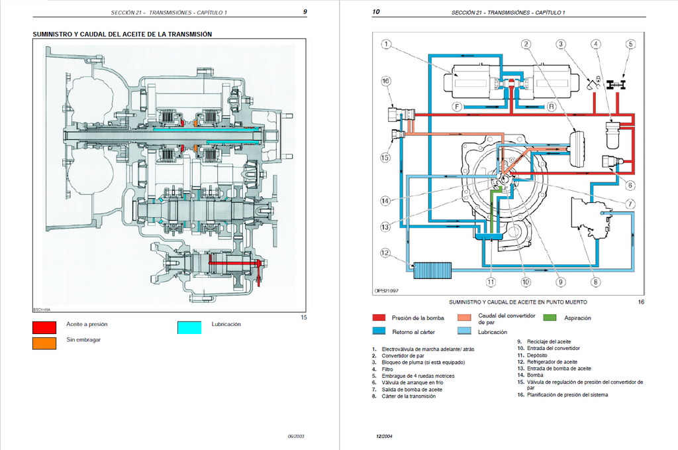Click list item 'Filtro'
Image resolution: width=678 pixels, height=450 pixels.
pyautogui.click(x=387, y=369)
